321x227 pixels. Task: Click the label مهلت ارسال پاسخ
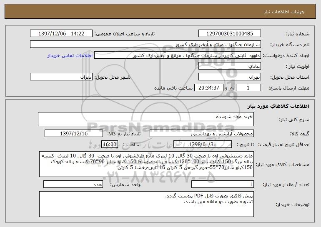pyautogui.click(x=289, y=88)
